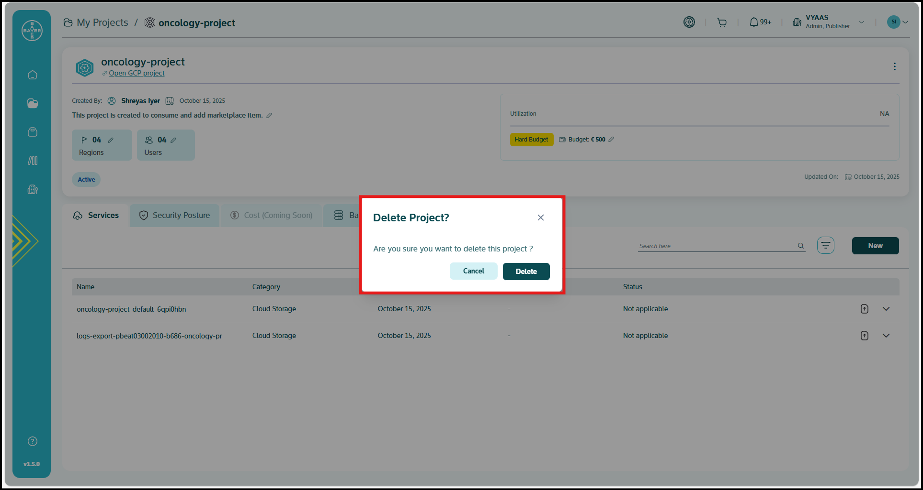Cancel the delete project dialog
This screenshot has height=490, width=923.
[x=473, y=271]
